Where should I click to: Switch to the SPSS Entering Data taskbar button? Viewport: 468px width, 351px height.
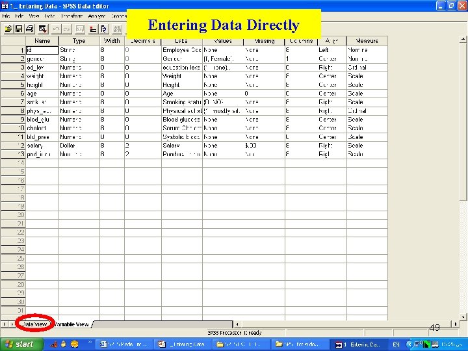point(358,344)
